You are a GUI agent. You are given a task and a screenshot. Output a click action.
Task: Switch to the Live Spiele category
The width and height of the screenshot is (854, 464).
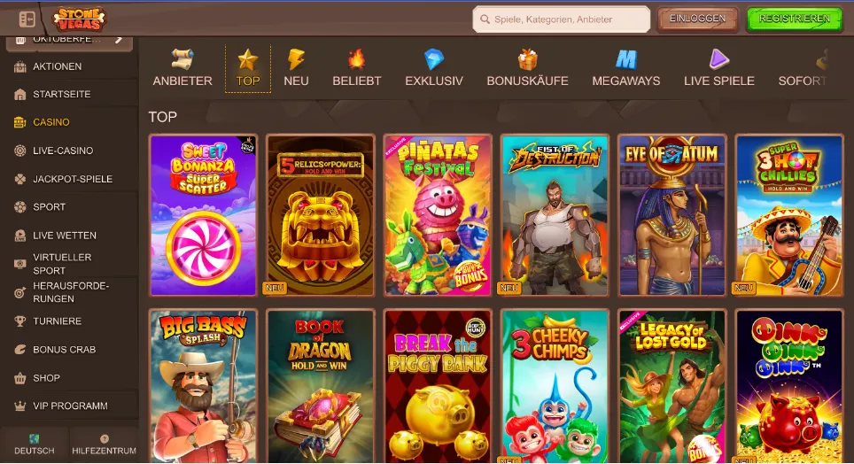coord(719,68)
